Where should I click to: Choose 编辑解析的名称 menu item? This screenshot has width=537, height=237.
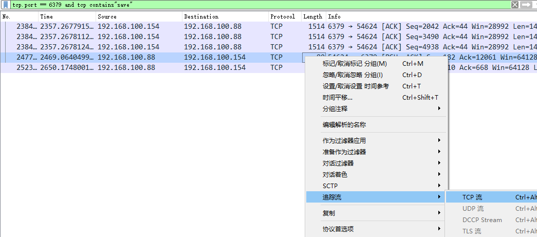344,125
